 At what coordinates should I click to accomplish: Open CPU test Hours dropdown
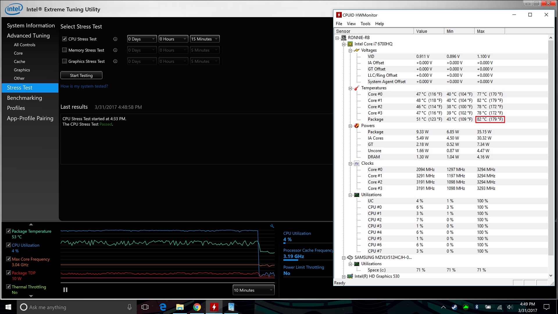click(173, 39)
